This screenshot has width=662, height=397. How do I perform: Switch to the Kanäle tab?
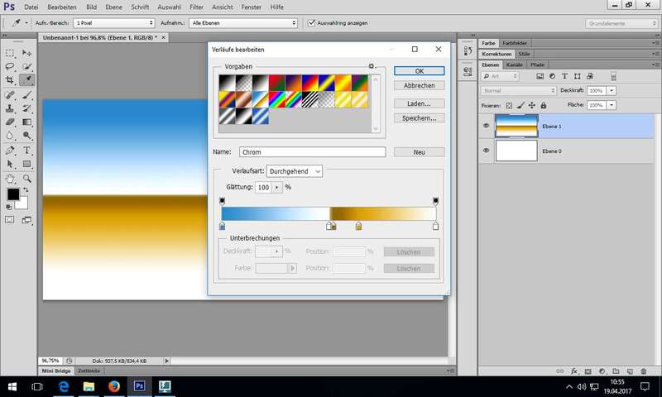[x=514, y=65]
